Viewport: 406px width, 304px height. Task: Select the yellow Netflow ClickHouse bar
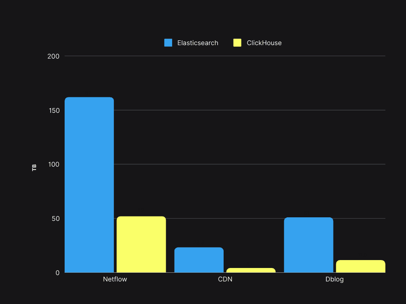coord(141,244)
